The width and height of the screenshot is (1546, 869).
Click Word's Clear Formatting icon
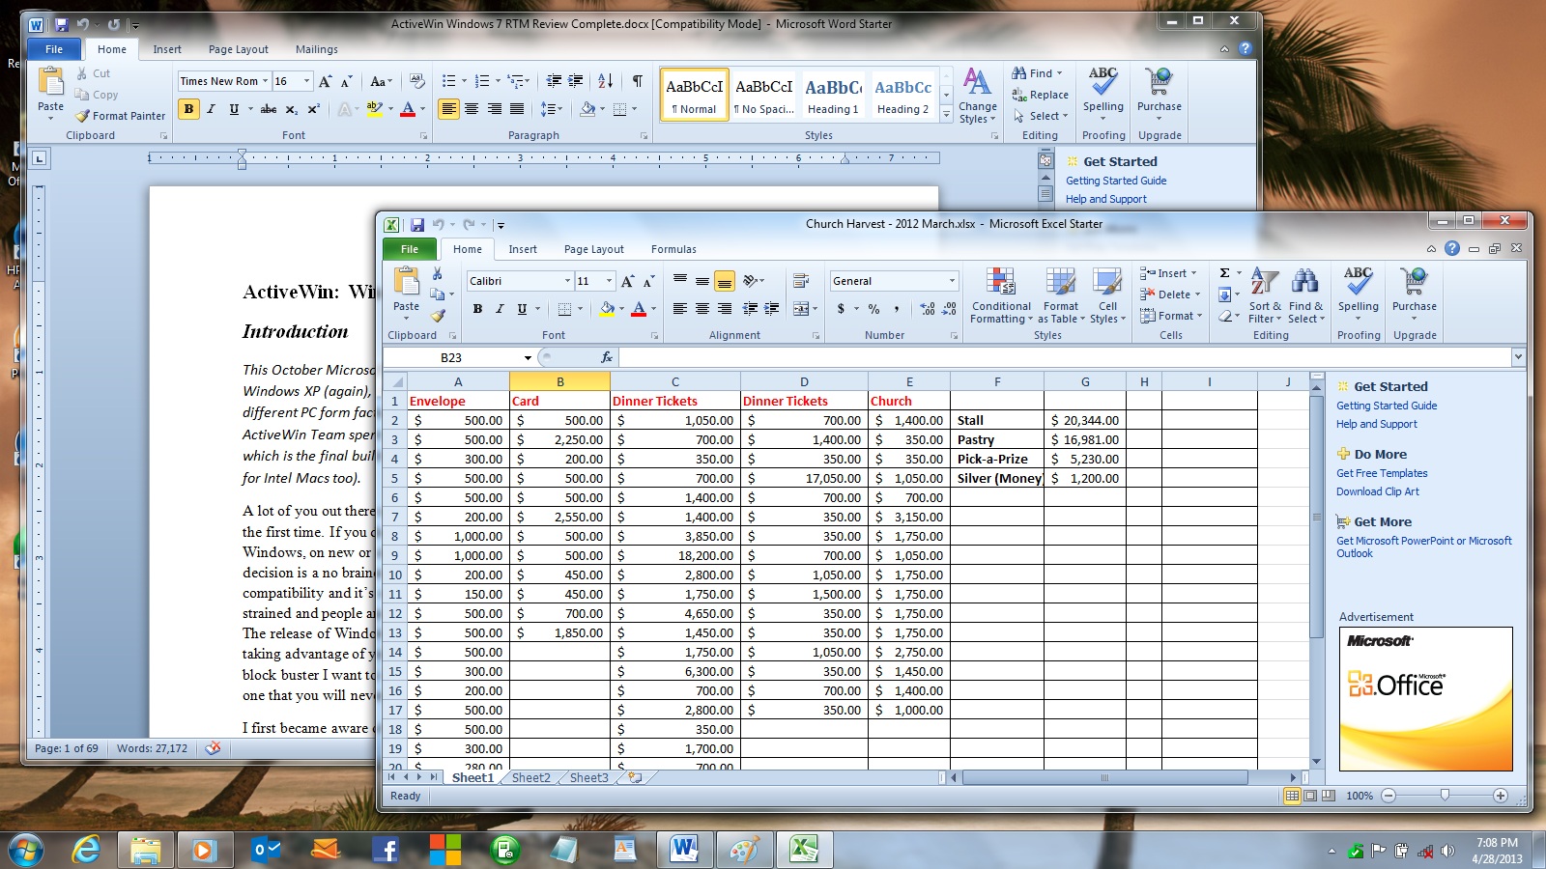point(417,81)
